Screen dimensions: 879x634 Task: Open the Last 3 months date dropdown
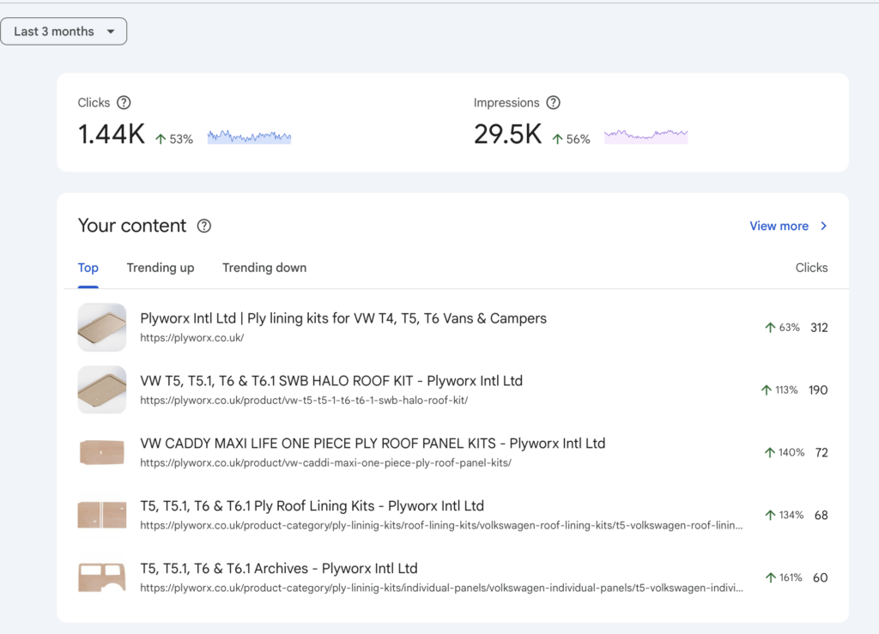(64, 32)
